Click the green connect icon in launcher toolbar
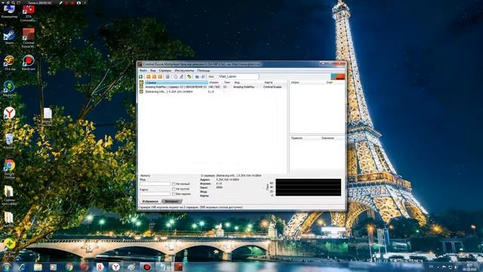483x272 pixels. 141,76
